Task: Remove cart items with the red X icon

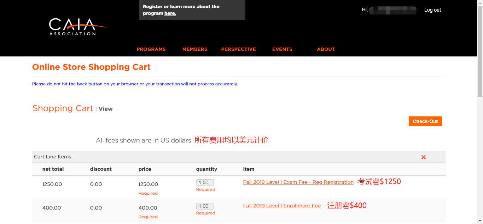Action: [x=424, y=157]
